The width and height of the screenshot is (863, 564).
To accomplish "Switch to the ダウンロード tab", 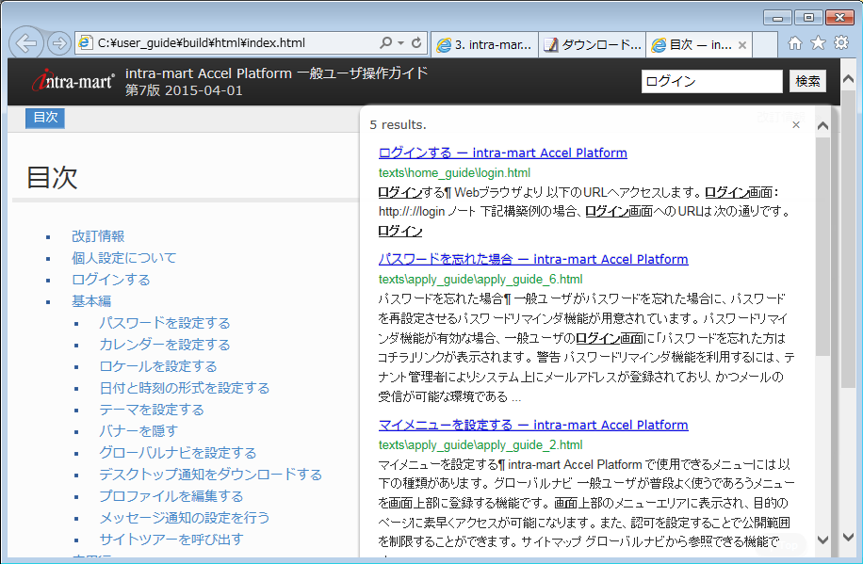I will (593, 44).
